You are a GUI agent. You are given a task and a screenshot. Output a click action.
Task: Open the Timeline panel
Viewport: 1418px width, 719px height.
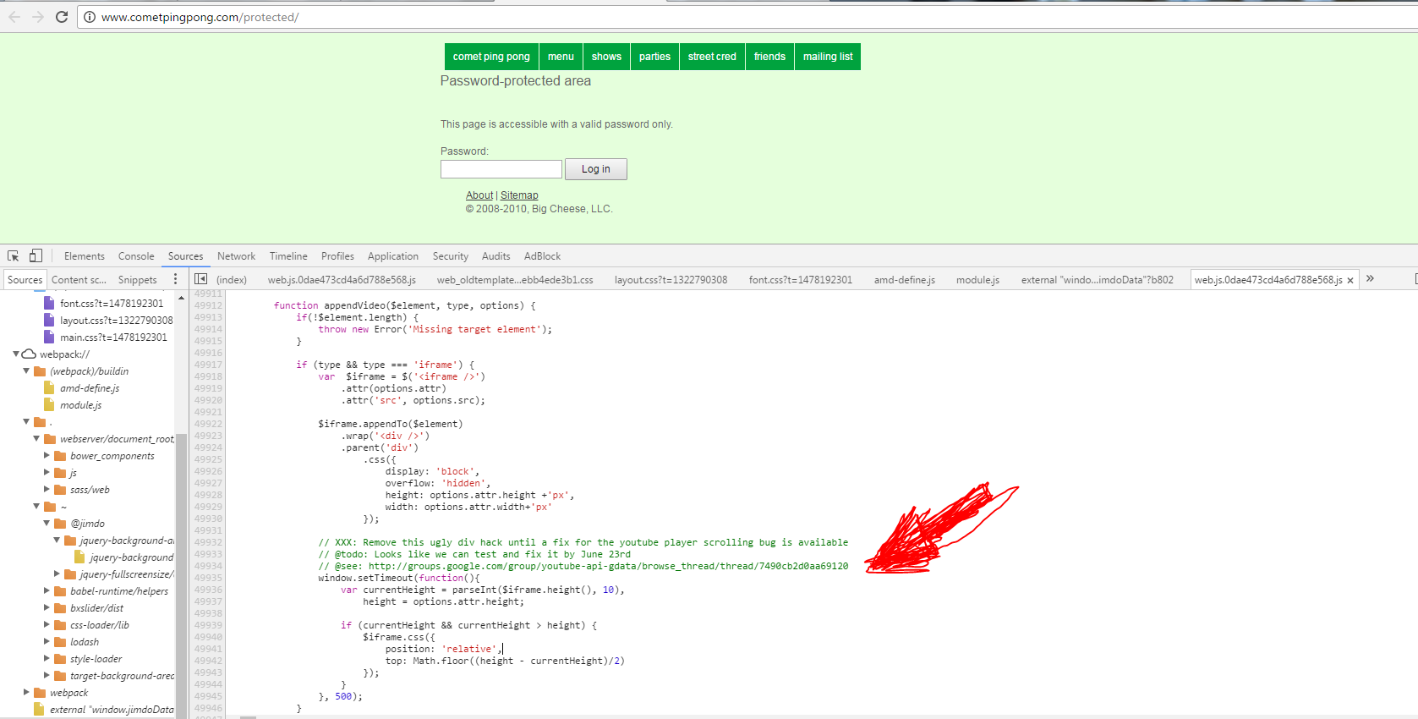point(288,256)
